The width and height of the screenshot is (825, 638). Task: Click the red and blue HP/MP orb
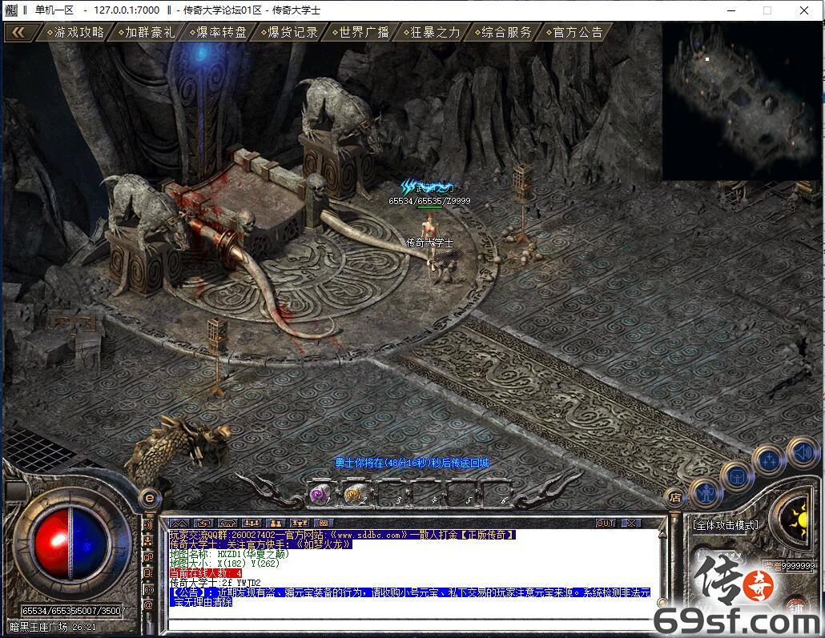point(70,544)
